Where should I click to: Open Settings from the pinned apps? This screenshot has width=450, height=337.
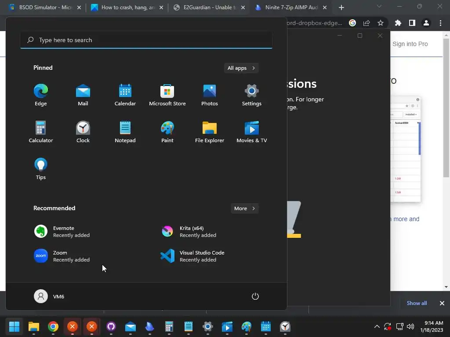point(252,95)
